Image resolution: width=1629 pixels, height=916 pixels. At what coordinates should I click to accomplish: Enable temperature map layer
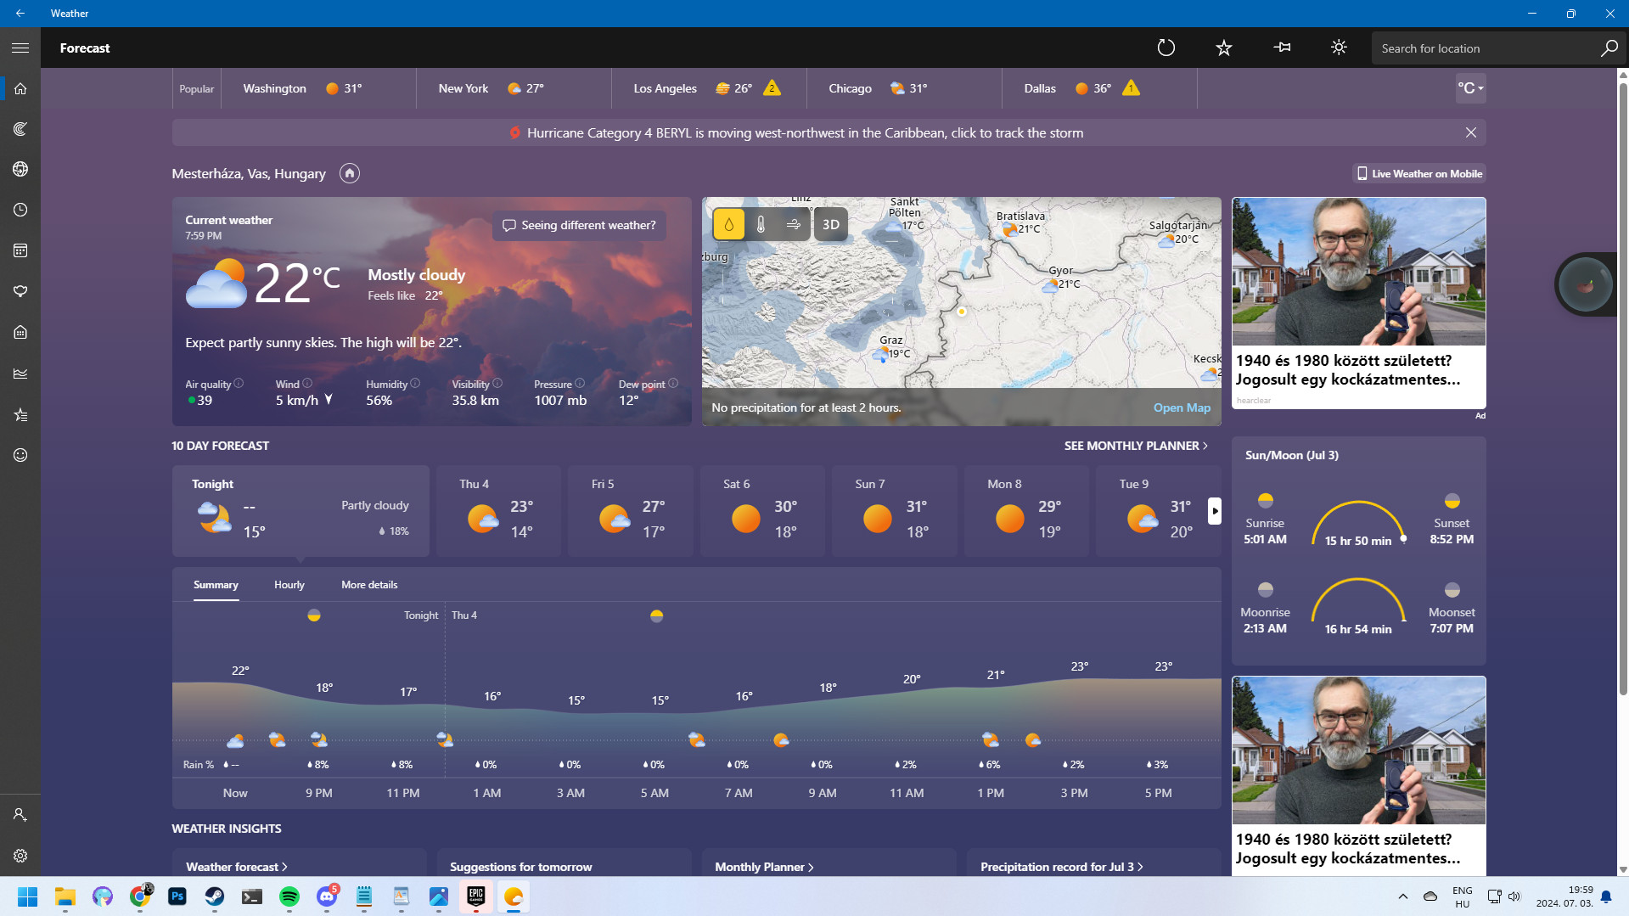click(x=761, y=225)
